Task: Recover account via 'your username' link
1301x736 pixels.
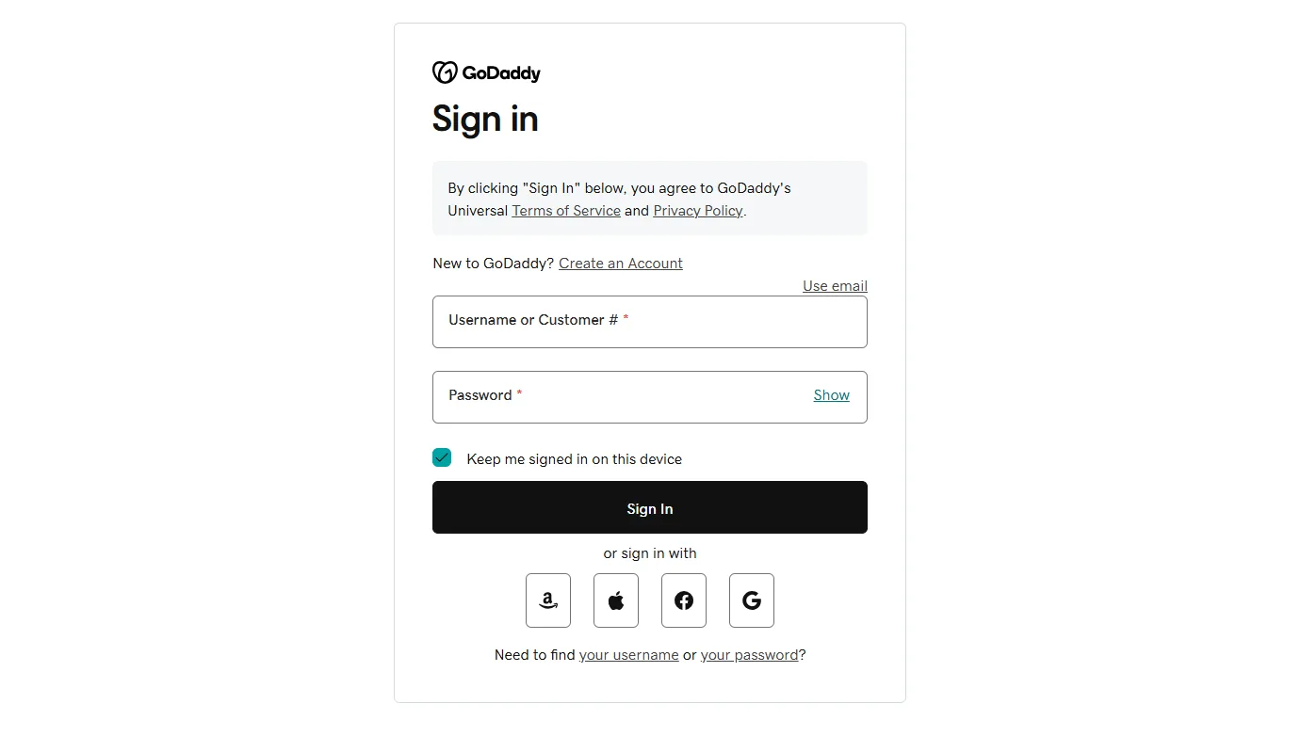Action: (x=628, y=655)
